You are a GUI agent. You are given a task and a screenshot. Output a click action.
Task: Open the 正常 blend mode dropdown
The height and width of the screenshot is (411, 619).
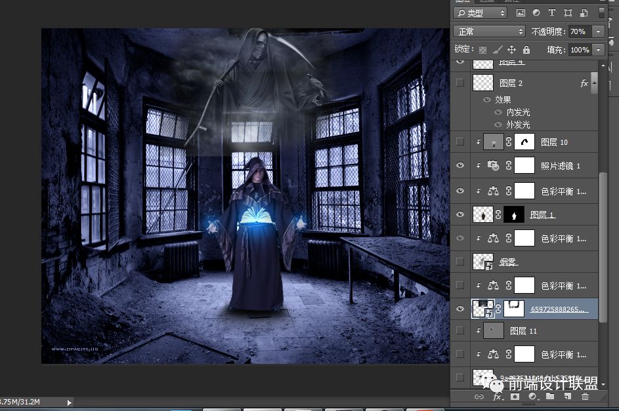(x=489, y=31)
